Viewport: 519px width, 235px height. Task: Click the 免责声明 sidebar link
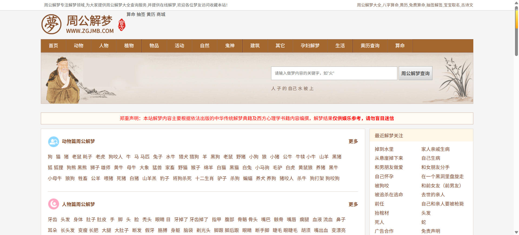click(x=431, y=231)
